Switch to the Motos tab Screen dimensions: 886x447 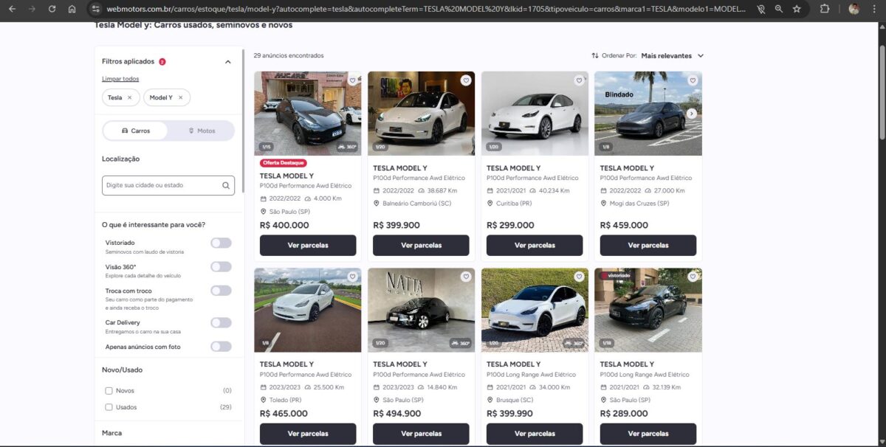(x=202, y=131)
